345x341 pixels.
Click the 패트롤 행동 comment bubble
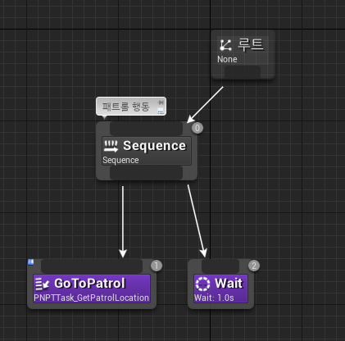pyautogui.click(x=131, y=107)
